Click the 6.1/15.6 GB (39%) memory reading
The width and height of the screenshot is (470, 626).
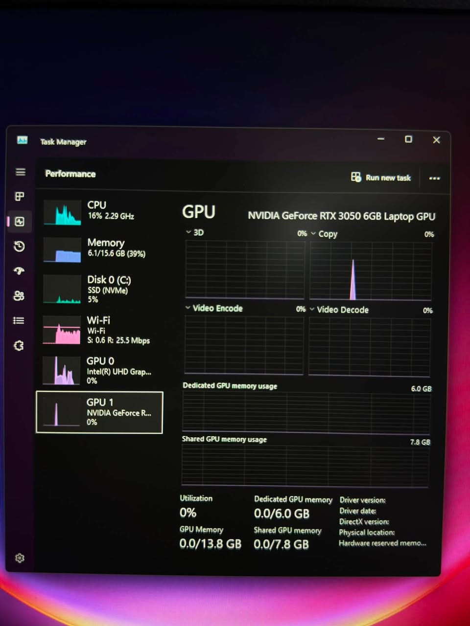click(117, 253)
